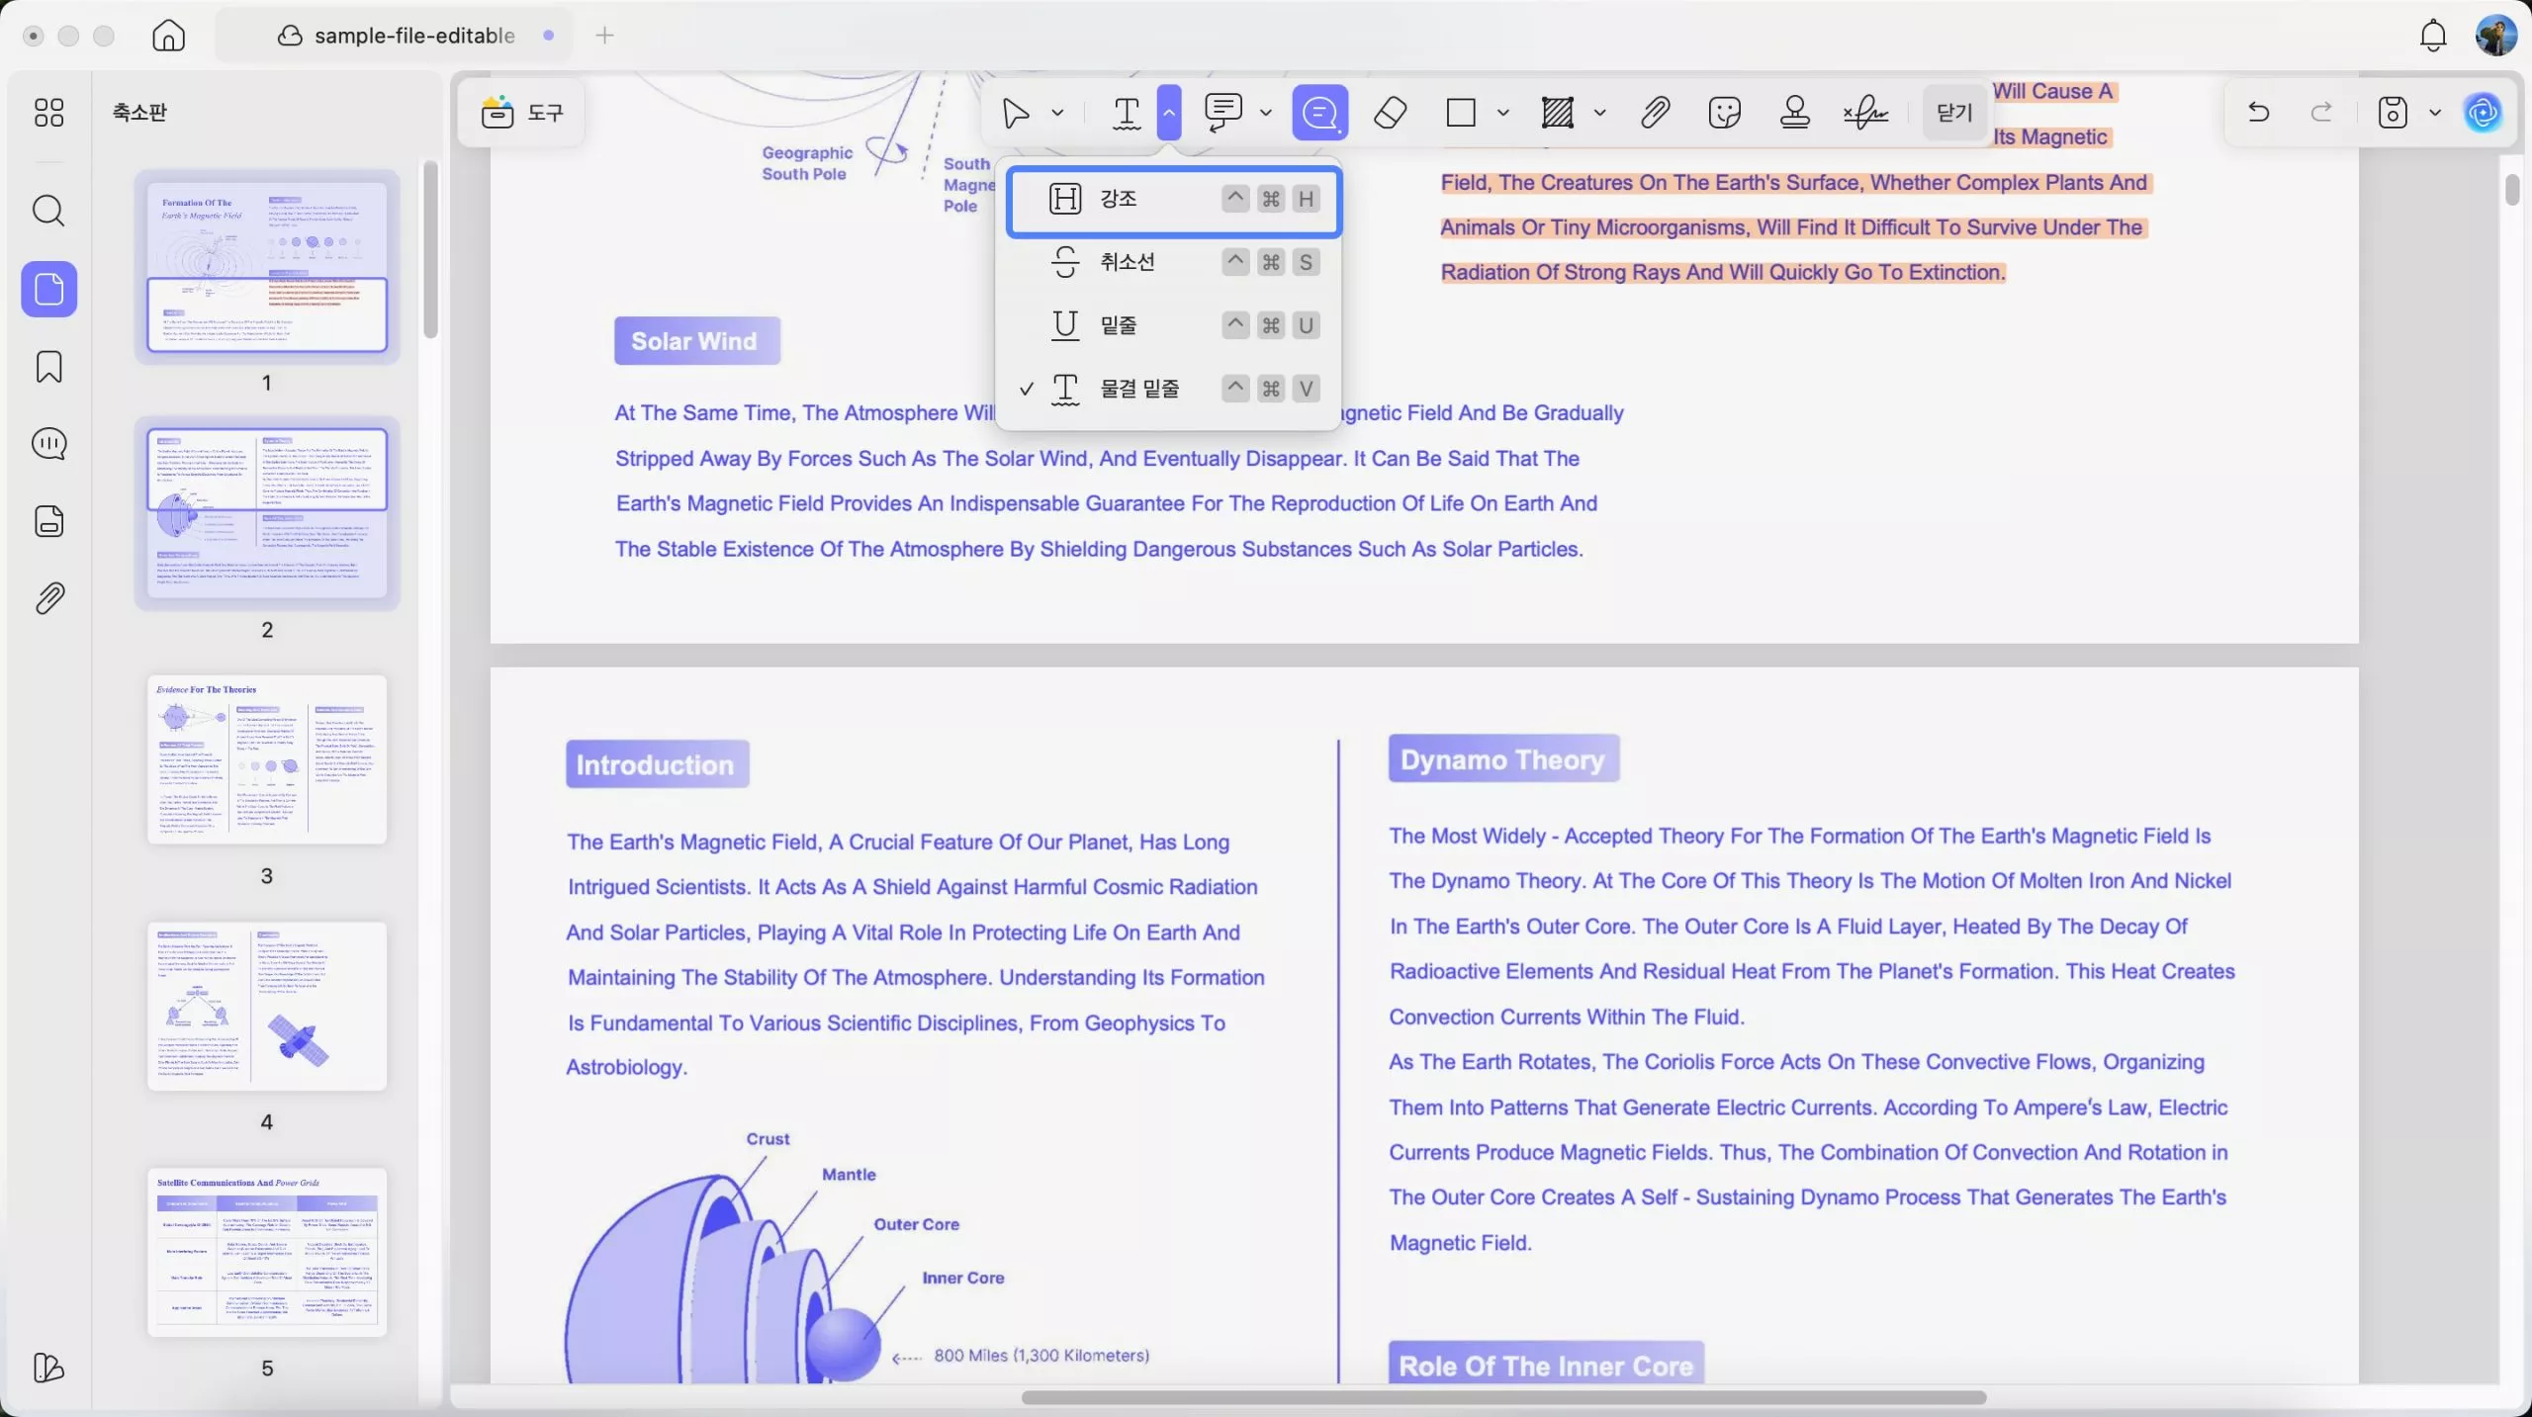Click the document vertical scrollbar handle
2532x1417 pixels.
2512,190
